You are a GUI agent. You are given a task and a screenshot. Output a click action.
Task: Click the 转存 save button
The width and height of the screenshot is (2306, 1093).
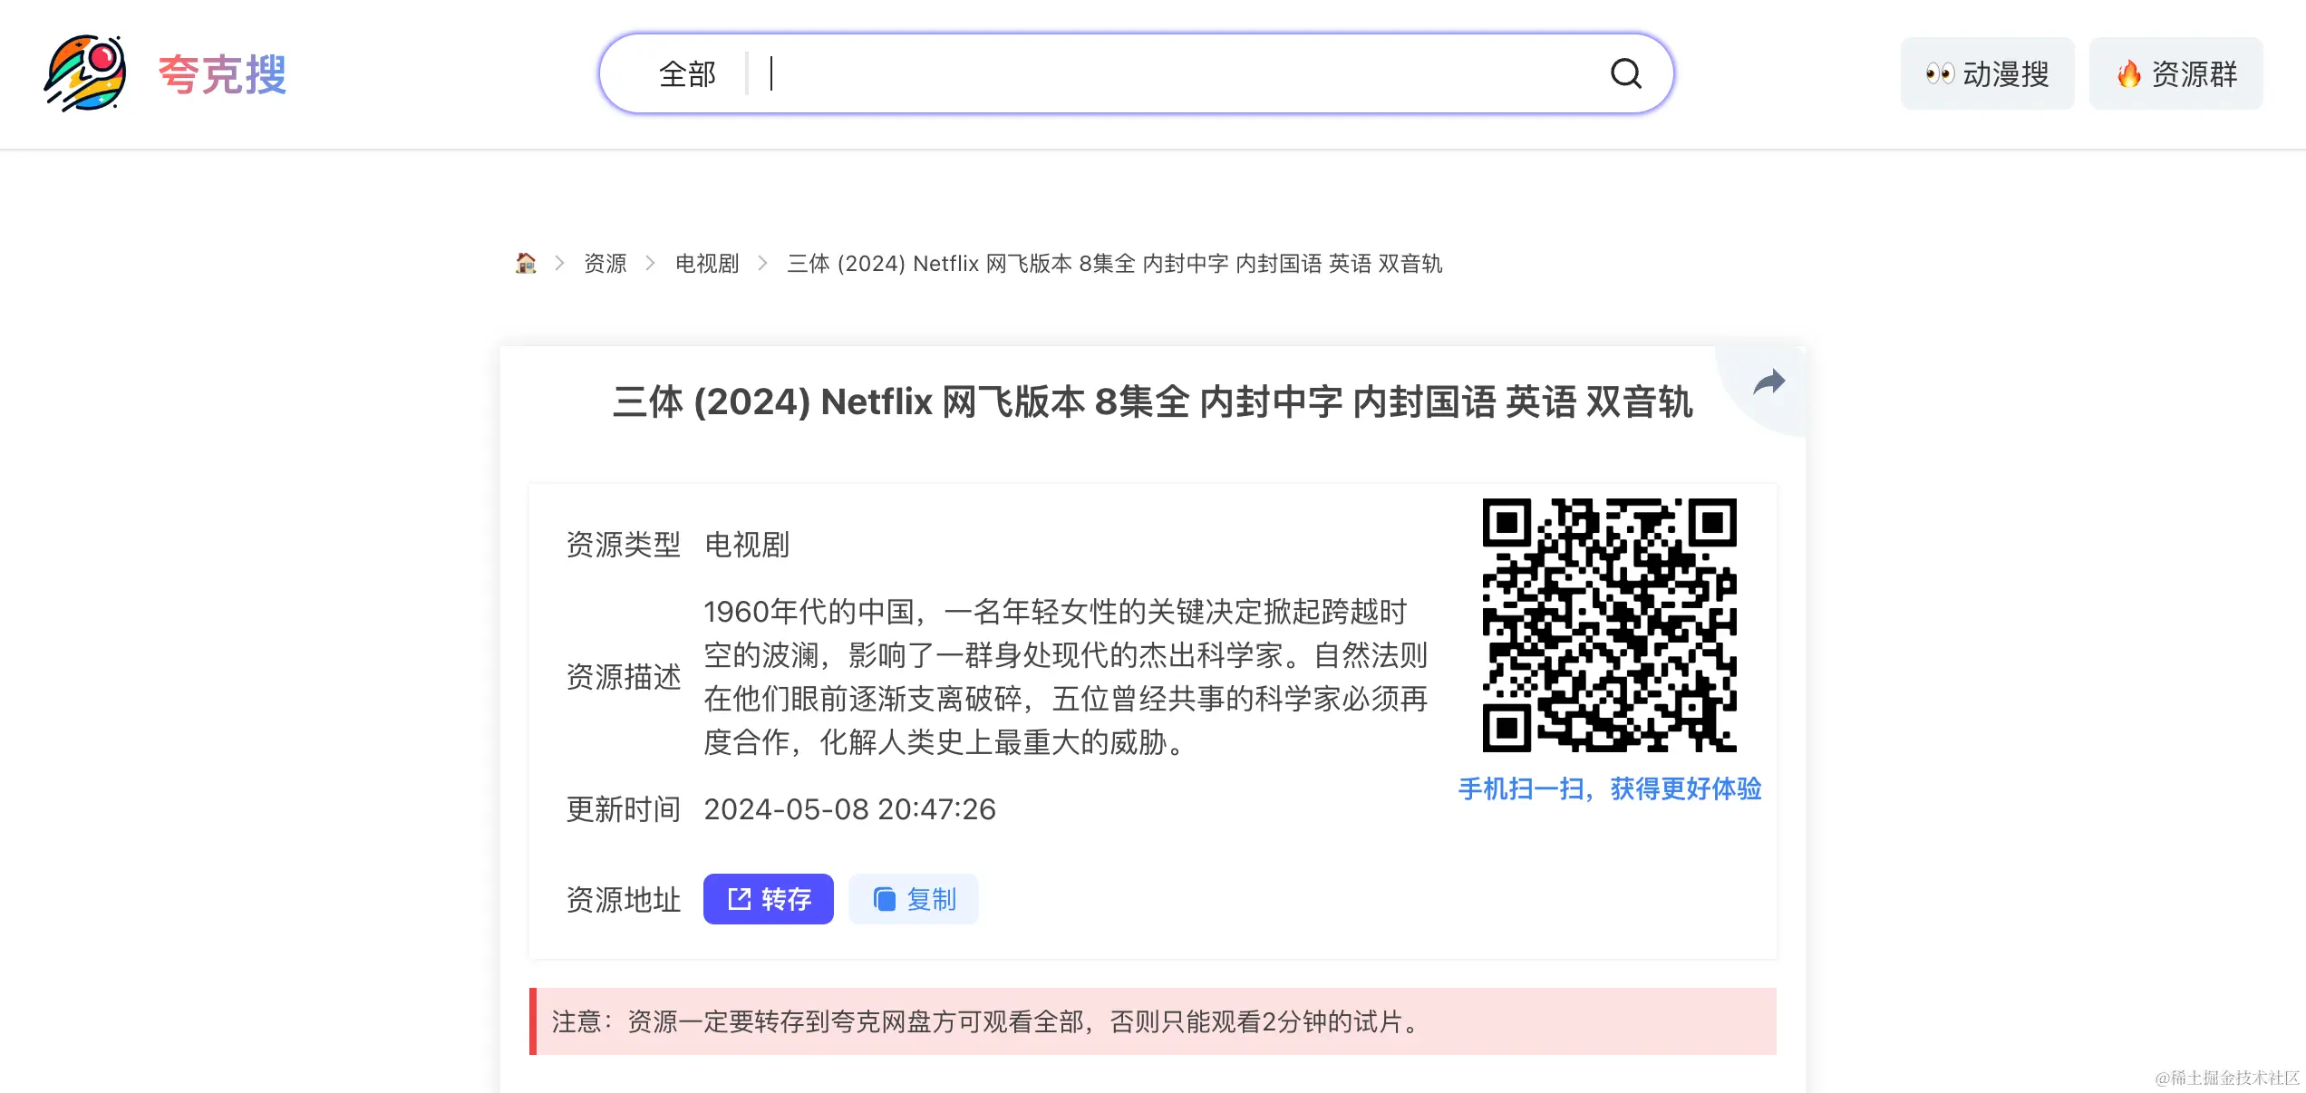click(x=768, y=899)
